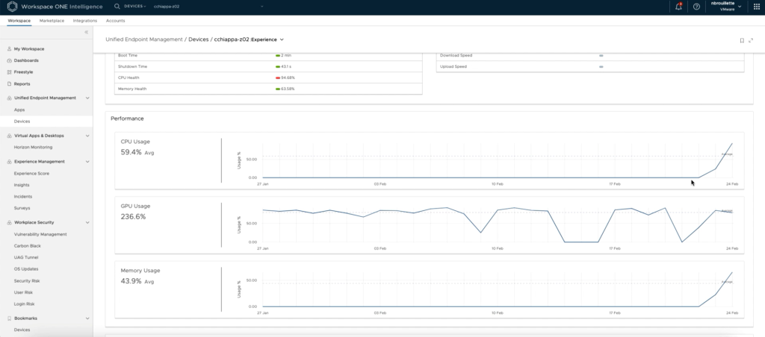Open the DEVICES search scope dropdown

pos(136,6)
